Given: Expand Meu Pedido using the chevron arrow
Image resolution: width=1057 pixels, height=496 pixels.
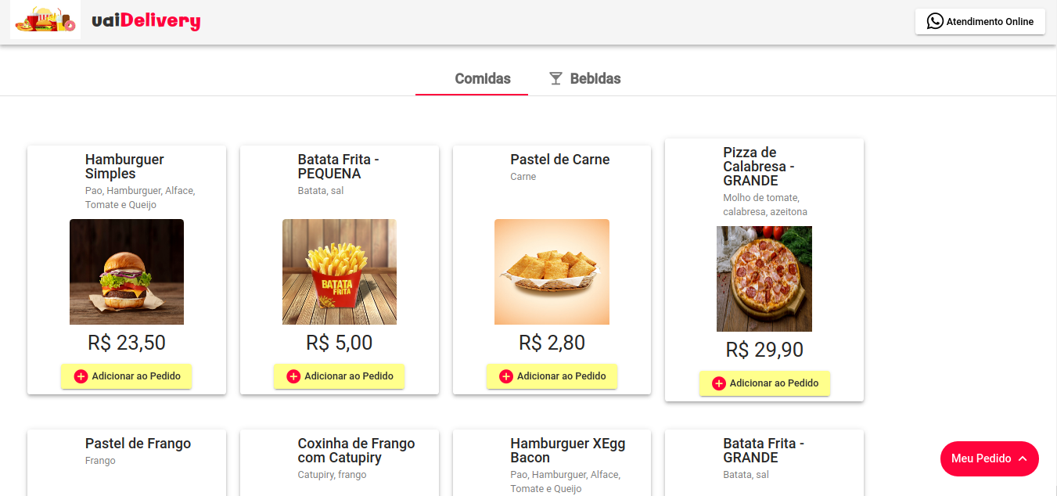Looking at the screenshot, I should click(x=1023, y=458).
